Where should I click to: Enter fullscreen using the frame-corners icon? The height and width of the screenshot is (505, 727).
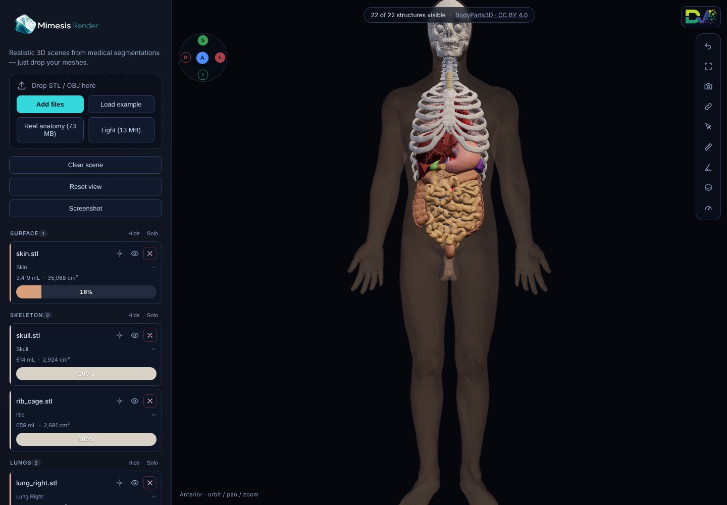click(x=708, y=66)
